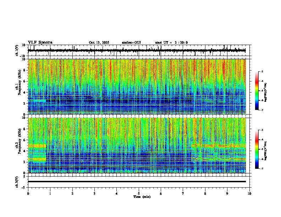The image size is (281, 217).
Task: Click the ch.1 colorbar 'log(PSD)' label
Action: tap(266, 93)
